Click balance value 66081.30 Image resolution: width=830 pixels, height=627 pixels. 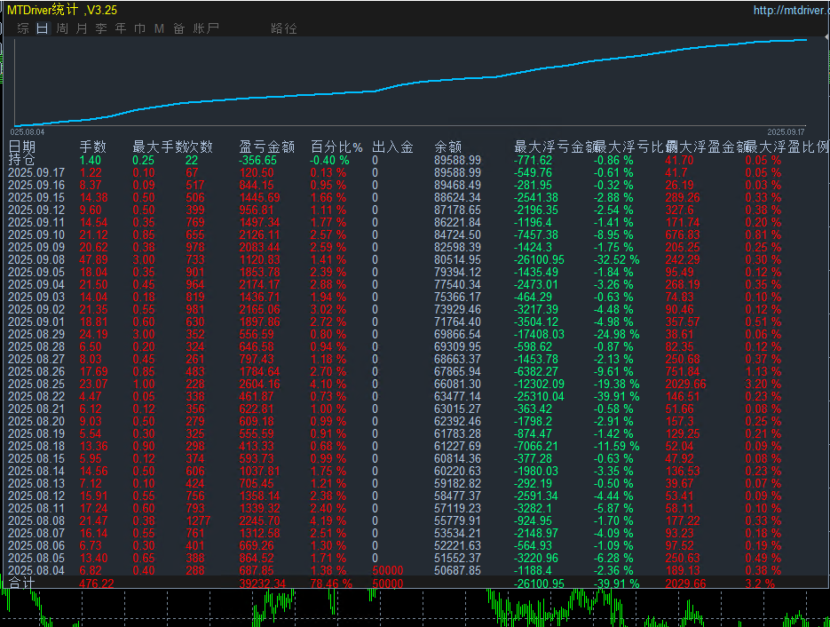[457, 384]
